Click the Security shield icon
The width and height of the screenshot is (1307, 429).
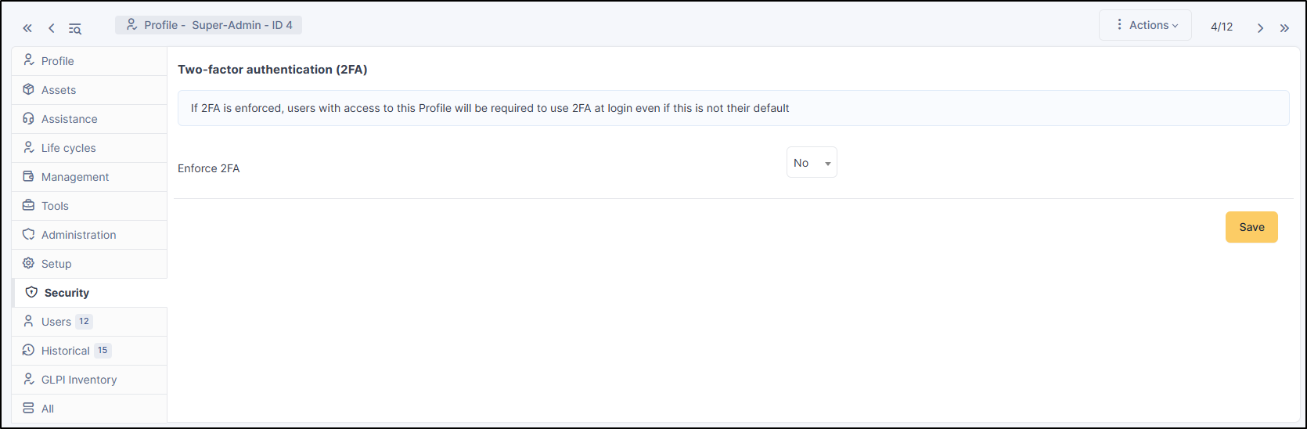pos(31,293)
